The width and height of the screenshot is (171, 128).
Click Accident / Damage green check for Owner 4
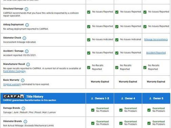(x=117, y=53)
